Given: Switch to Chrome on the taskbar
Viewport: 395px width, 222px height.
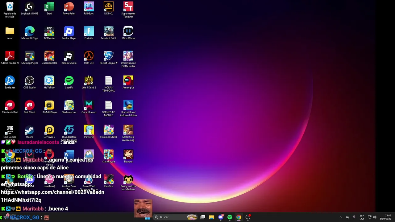Looking at the screenshot, I should point(239,217).
